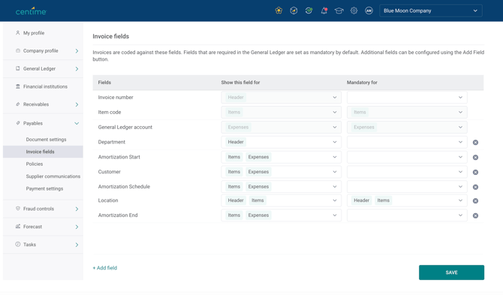Click the SAVE button
This screenshot has width=503, height=295.
pyautogui.click(x=451, y=272)
